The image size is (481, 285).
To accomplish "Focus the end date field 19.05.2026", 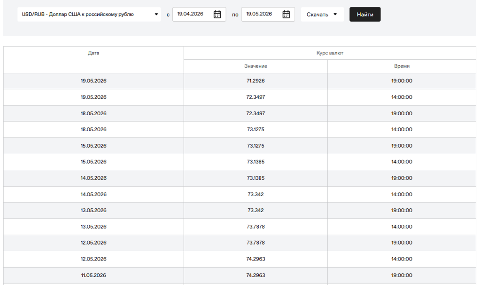I will [x=268, y=14].
